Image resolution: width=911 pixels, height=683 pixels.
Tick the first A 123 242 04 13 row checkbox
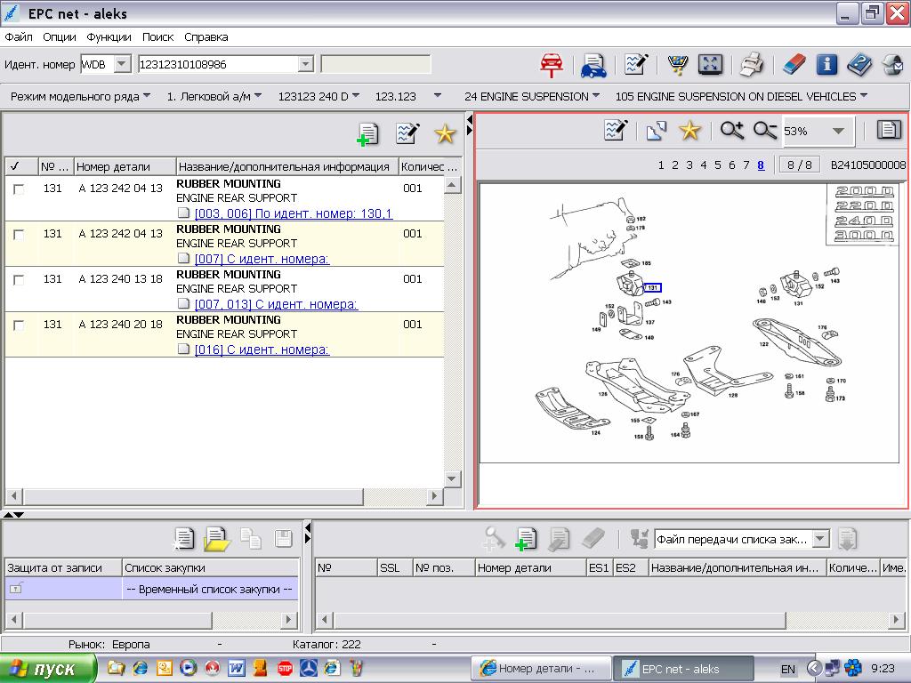click(19, 189)
